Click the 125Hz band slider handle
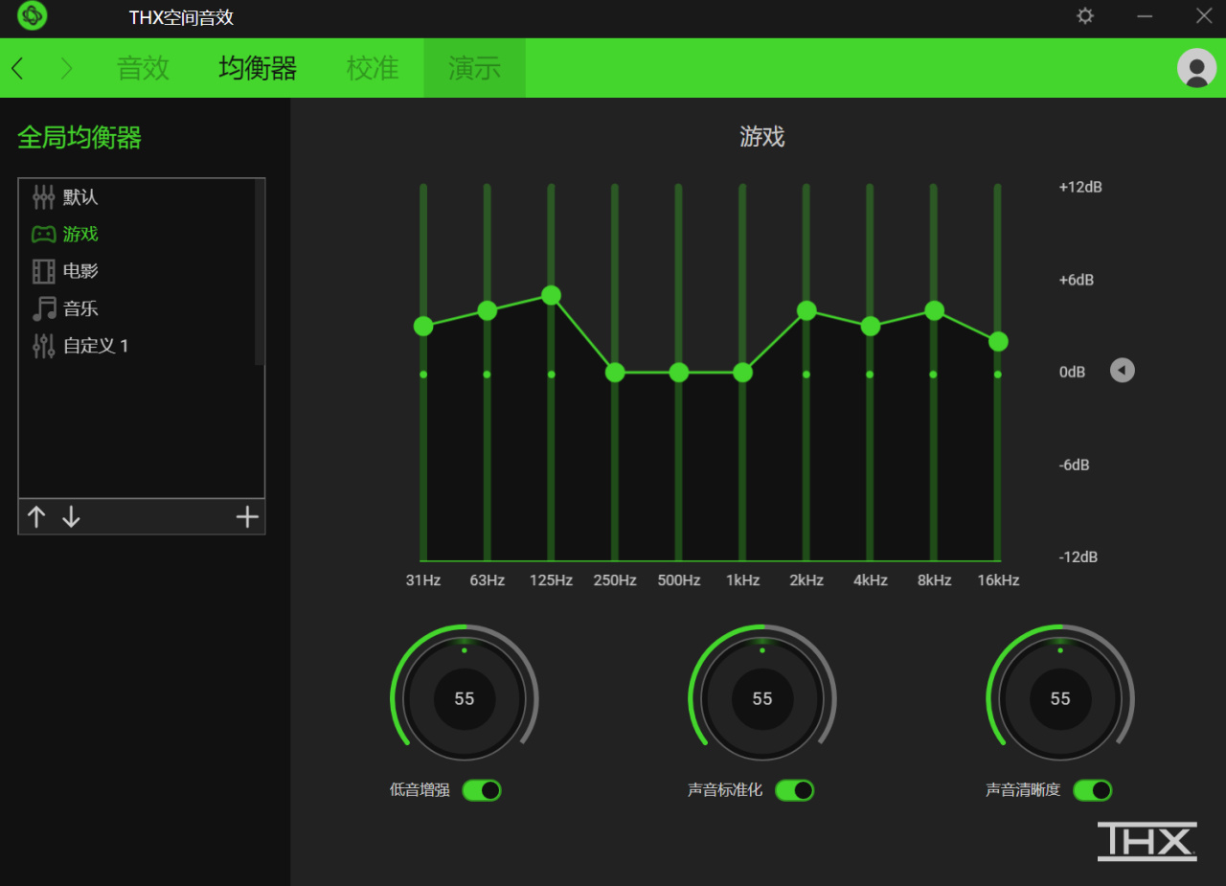Screen dimensions: 1226x886 pyautogui.click(x=551, y=295)
